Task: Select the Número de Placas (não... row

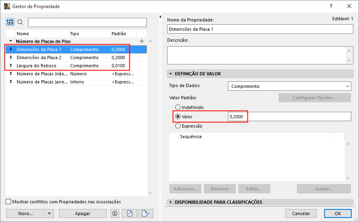Action: [76, 74]
